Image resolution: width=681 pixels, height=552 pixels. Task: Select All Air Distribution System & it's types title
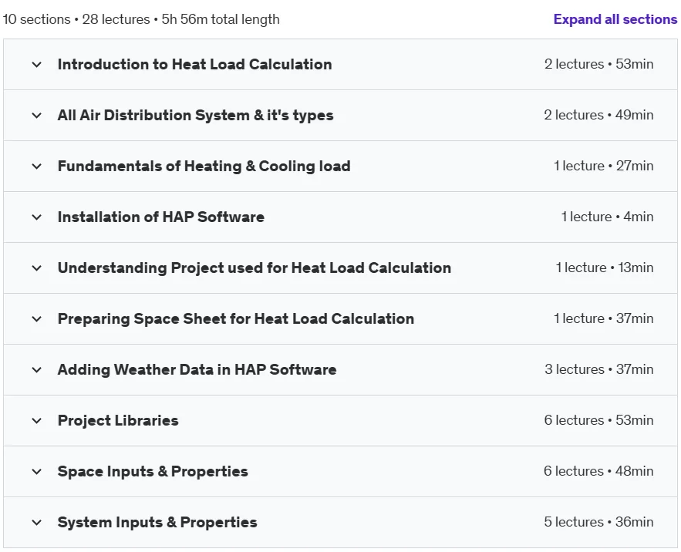[x=195, y=115]
